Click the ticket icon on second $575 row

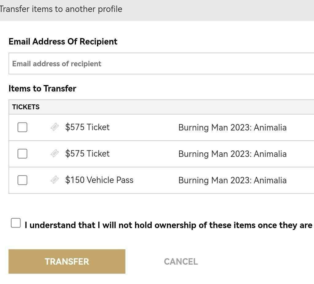point(55,154)
